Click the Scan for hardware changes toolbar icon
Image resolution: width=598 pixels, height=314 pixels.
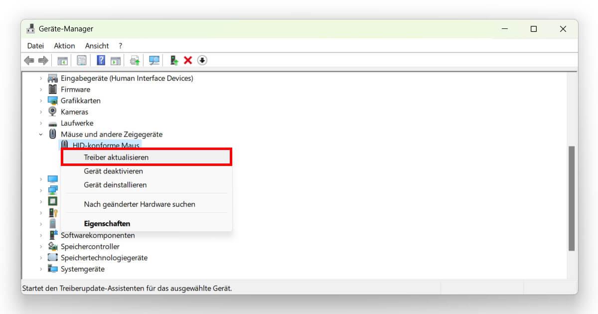pos(154,60)
